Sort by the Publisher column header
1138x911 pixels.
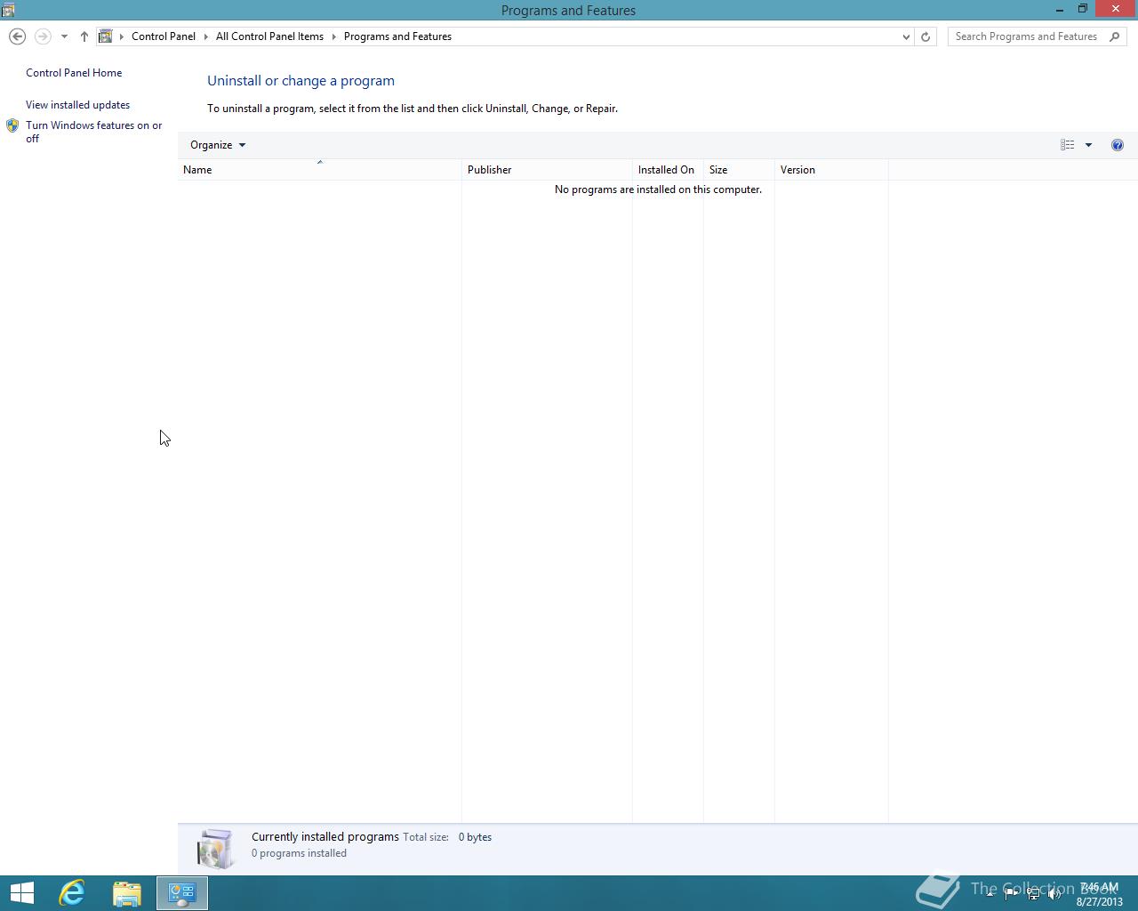(547, 170)
